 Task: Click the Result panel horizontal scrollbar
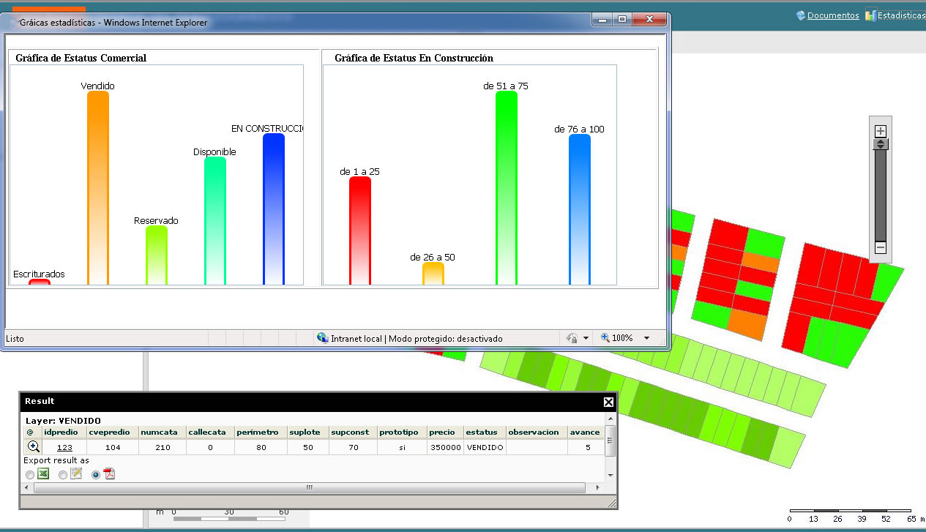(308, 487)
